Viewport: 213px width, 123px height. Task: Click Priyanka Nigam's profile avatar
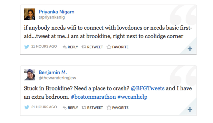coord(29,14)
